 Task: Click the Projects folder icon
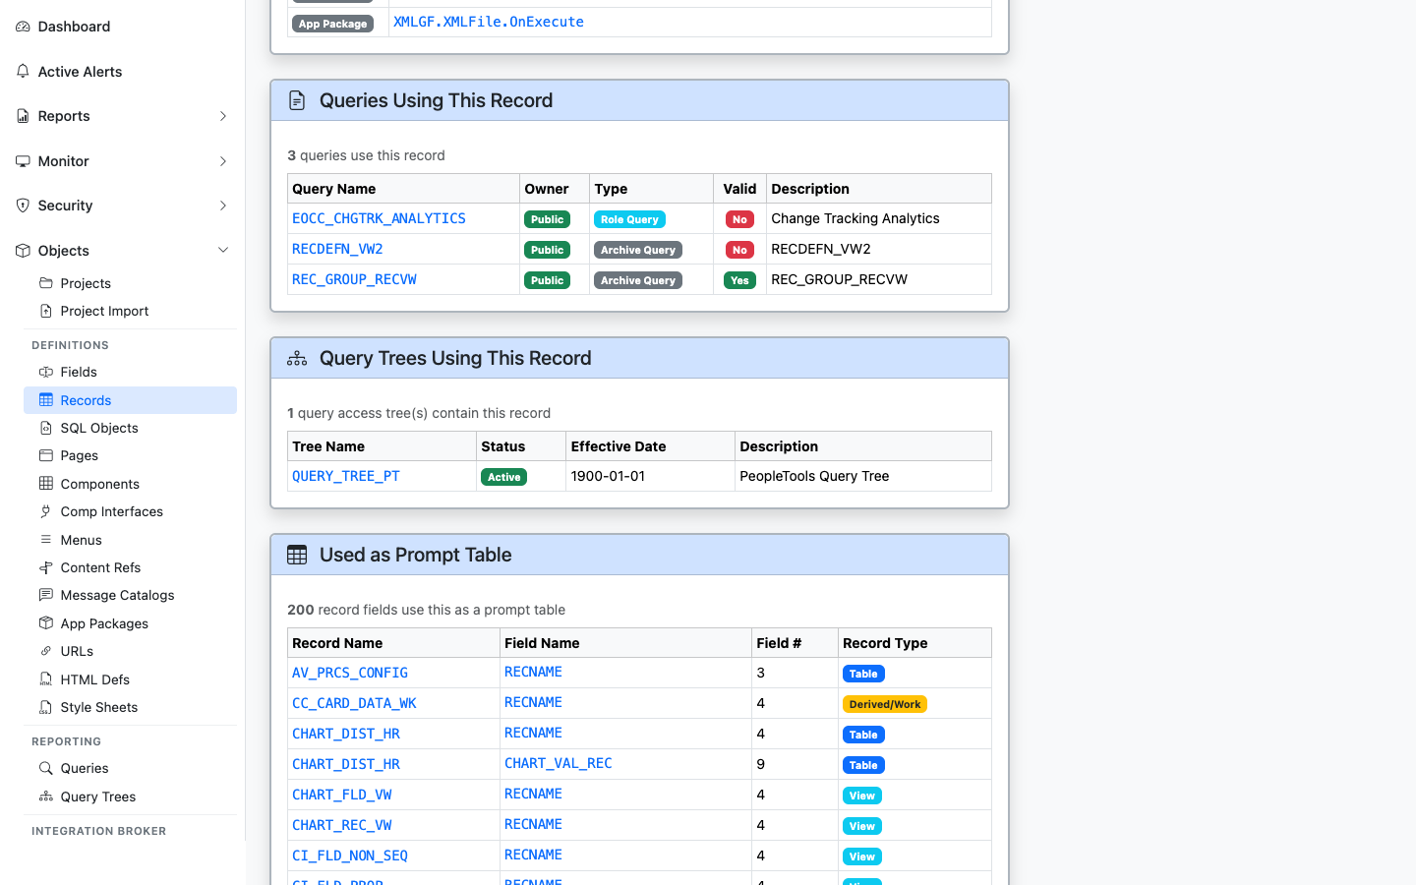pyautogui.click(x=45, y=283)
